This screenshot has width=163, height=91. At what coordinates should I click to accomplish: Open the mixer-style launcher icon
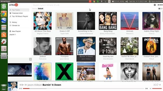click(4, 49)
